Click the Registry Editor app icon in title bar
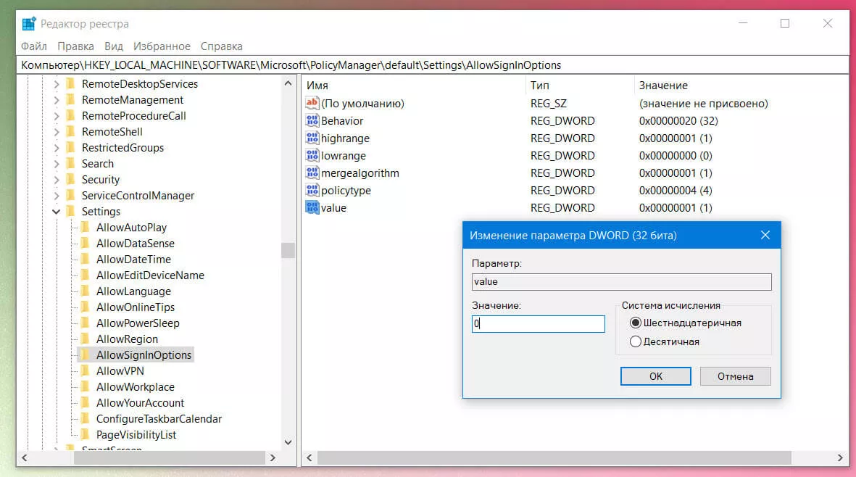Viewport: 856px width, 477px height. click(x=29, y=23)
